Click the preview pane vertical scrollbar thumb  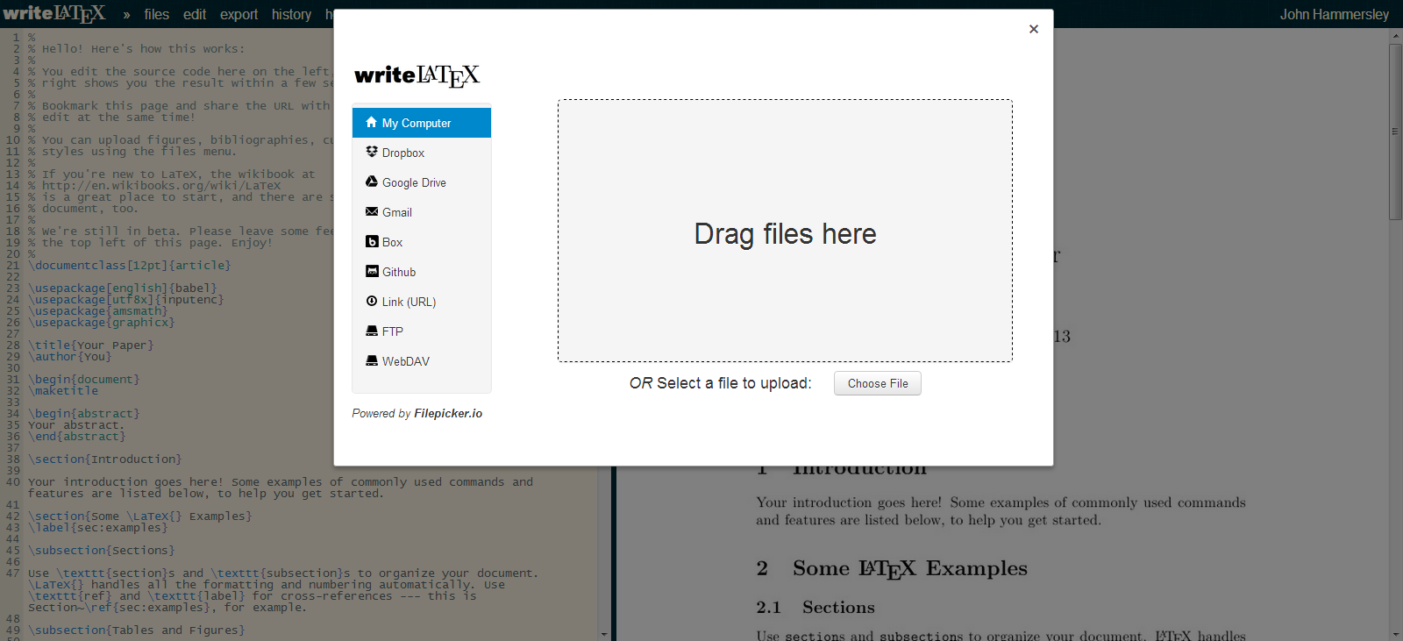click(1395, 132)
